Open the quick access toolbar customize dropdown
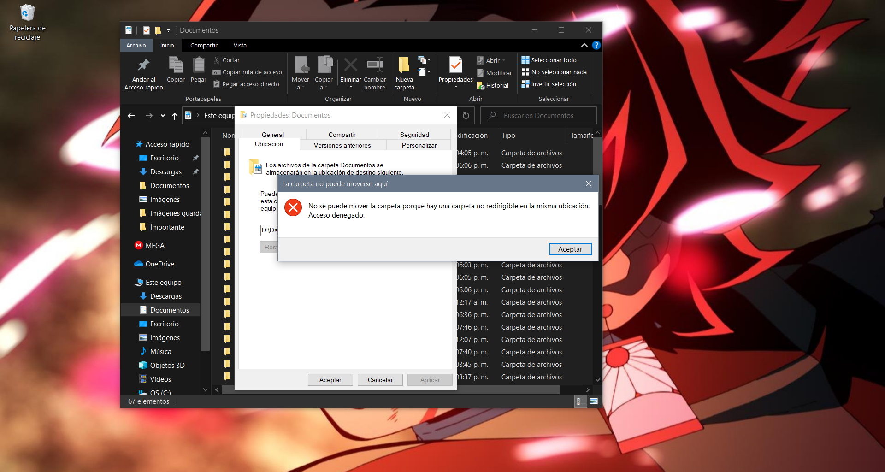Viewport: 885px width, 472px height. (x=169, y=30)
